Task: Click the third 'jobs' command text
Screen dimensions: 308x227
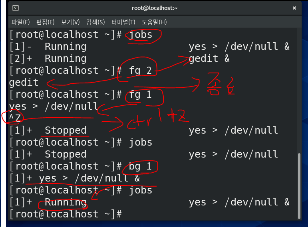Action: pos(141,190)
